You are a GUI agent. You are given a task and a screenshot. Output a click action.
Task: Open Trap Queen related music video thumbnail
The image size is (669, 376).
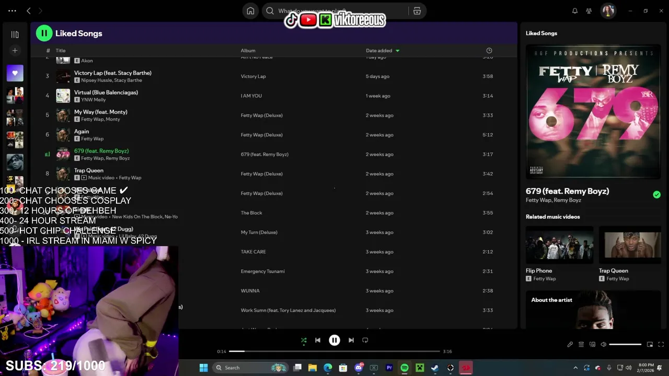[630, 244]
